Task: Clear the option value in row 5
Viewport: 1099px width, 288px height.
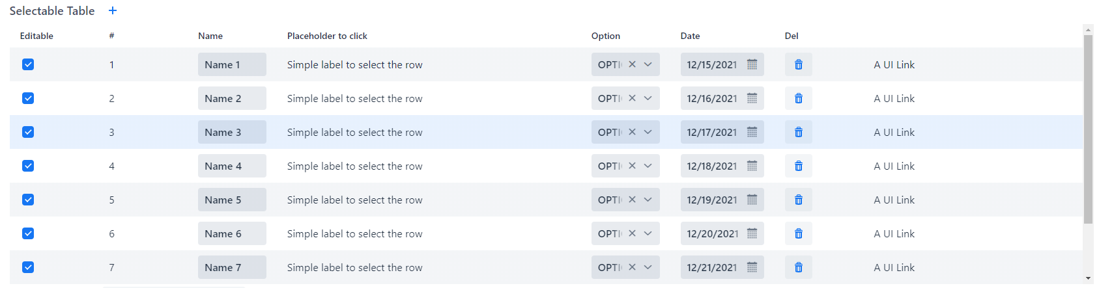Action: [x=632, y=200]
